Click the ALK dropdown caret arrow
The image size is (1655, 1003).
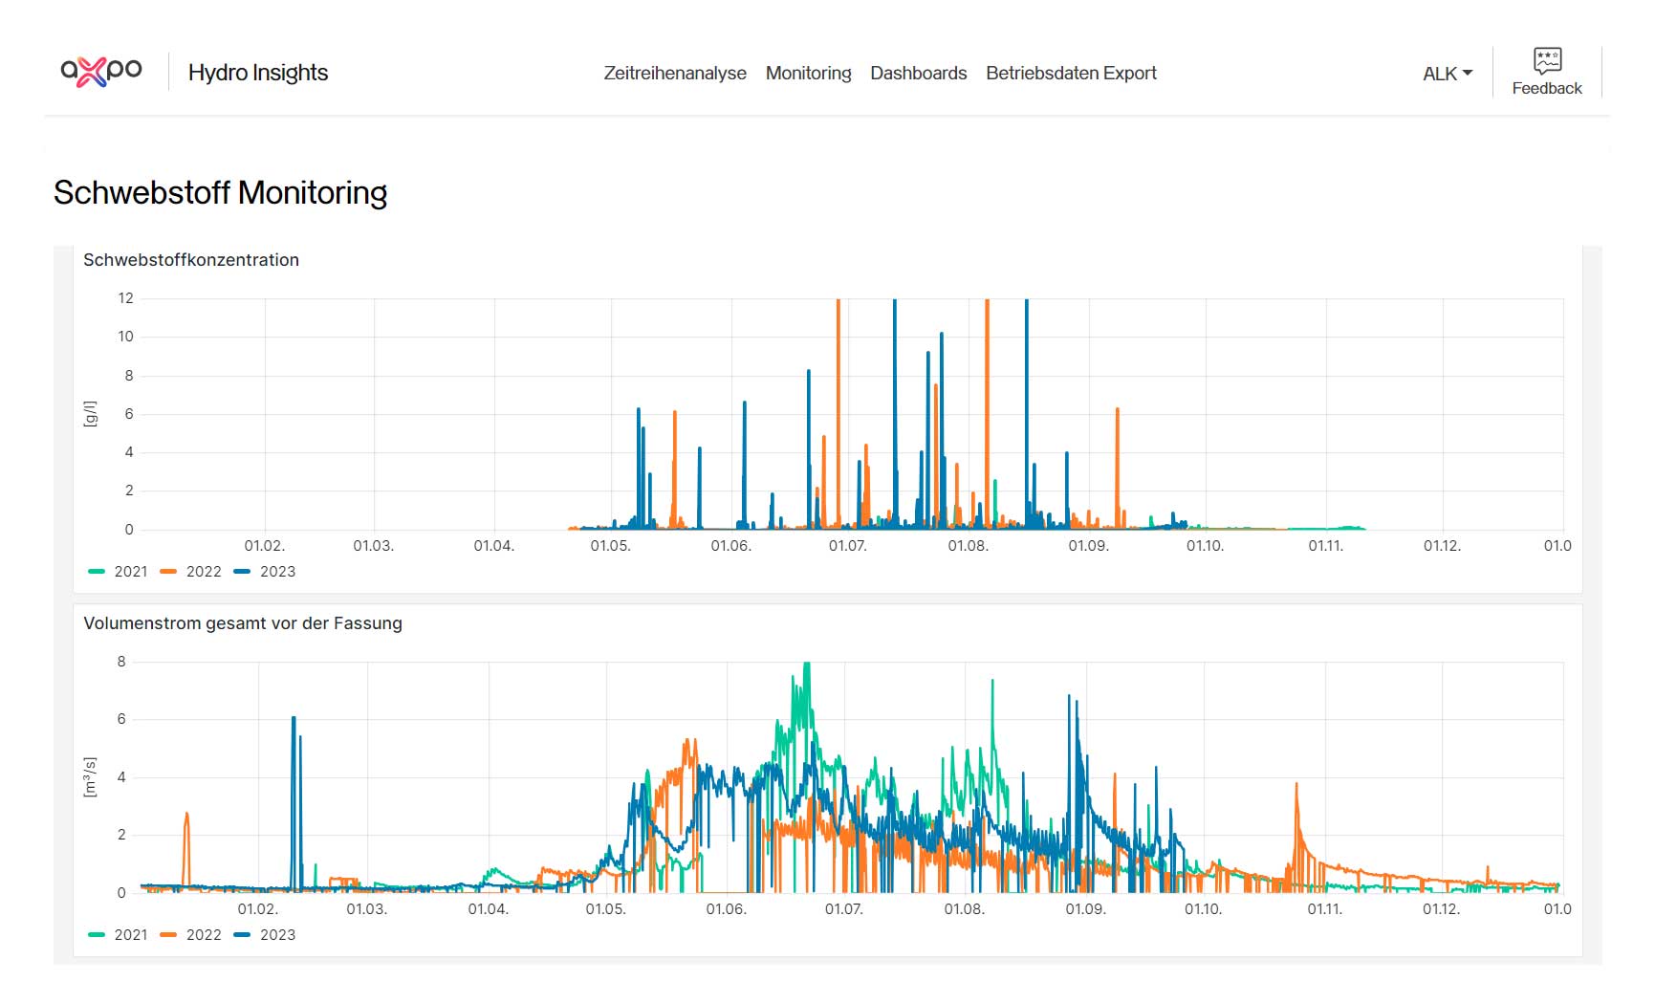click(x=1468, y=74)
